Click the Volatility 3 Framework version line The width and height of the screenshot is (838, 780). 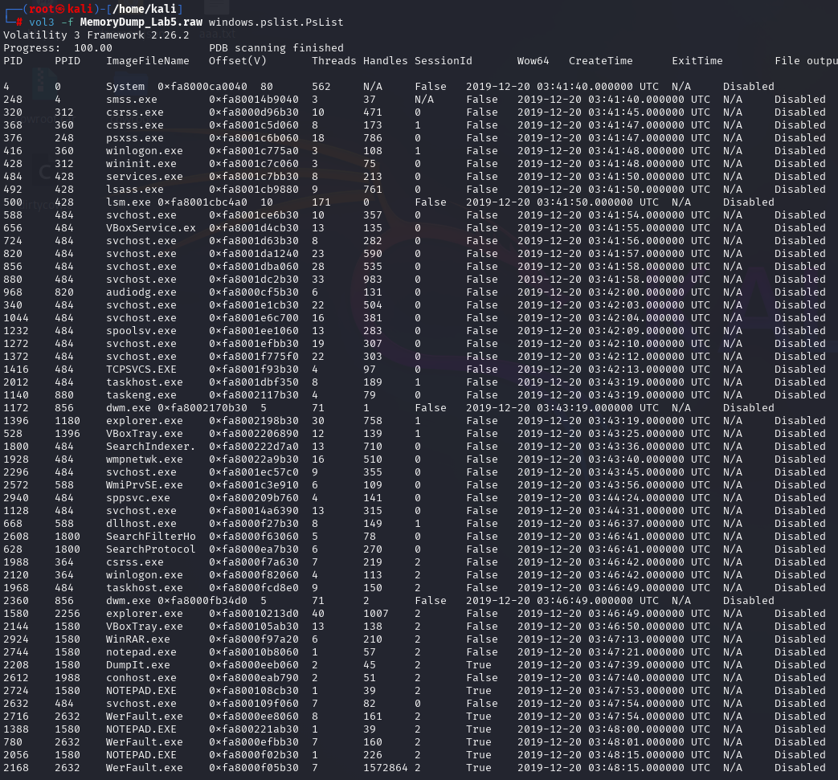click(x=96, y=35)
